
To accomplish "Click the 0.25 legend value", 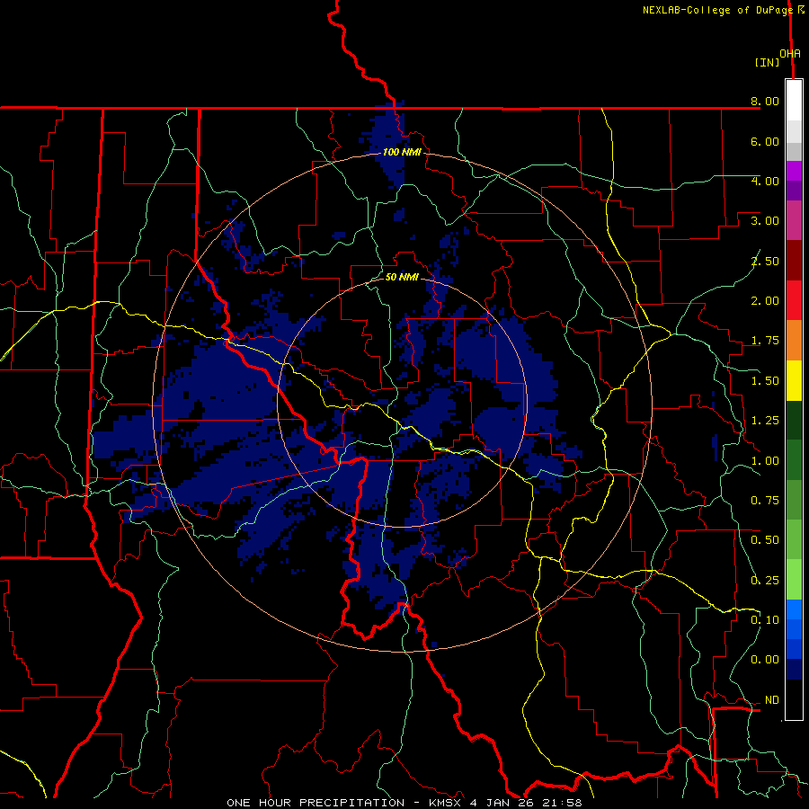I will coord(765,581).
